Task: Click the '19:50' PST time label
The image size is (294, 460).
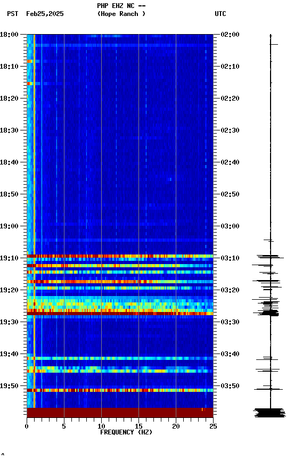Action: click(x=9, y=387)
